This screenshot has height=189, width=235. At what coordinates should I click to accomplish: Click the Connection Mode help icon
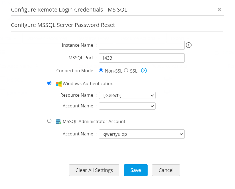[x=144, y=71]
